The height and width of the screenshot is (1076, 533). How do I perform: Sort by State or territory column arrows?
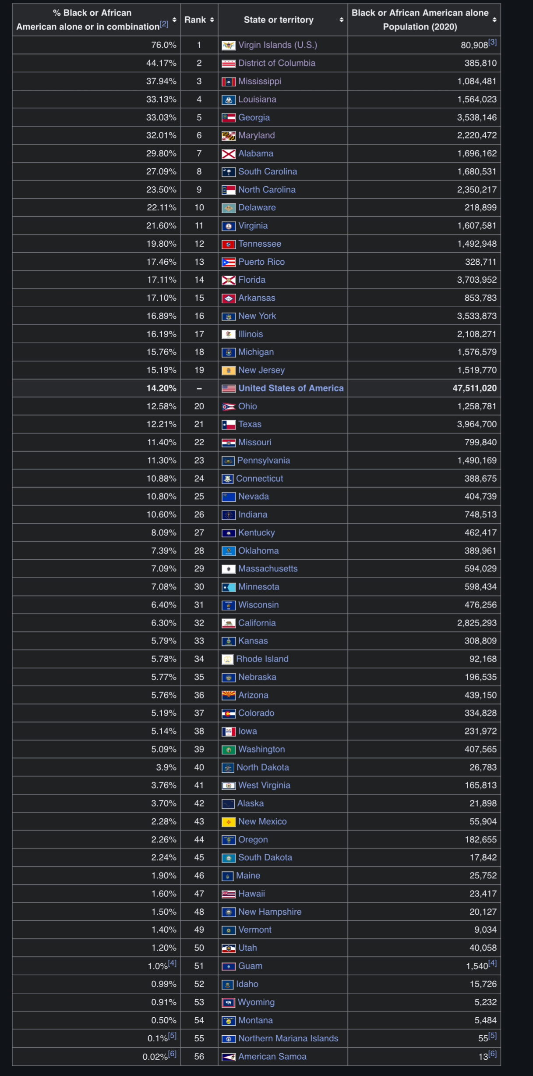[x=342, y=20]
